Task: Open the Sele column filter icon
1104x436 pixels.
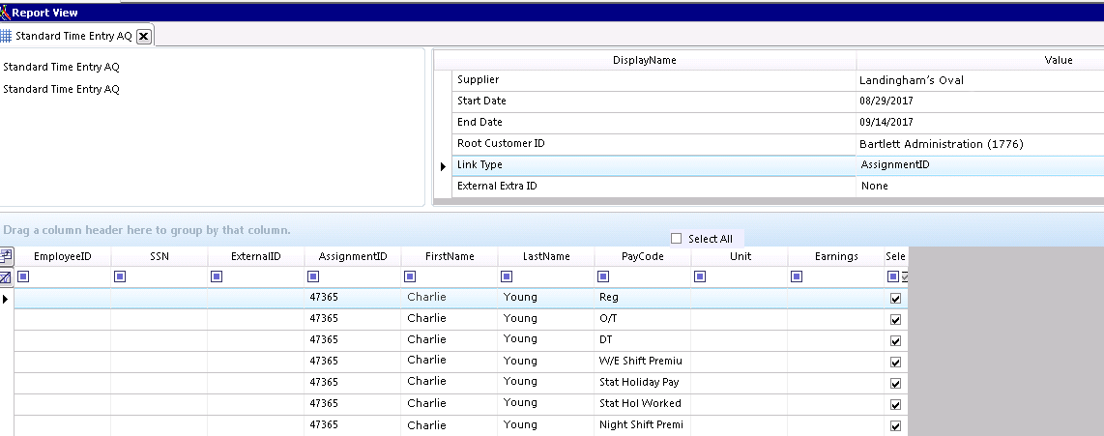Action: pyautogui.click(x=893, y=276)
